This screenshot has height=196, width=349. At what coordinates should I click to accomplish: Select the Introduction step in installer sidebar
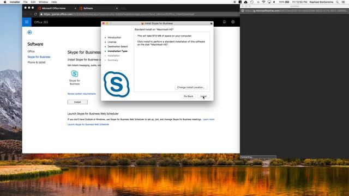pyautogui.click(x=115, y=38)
